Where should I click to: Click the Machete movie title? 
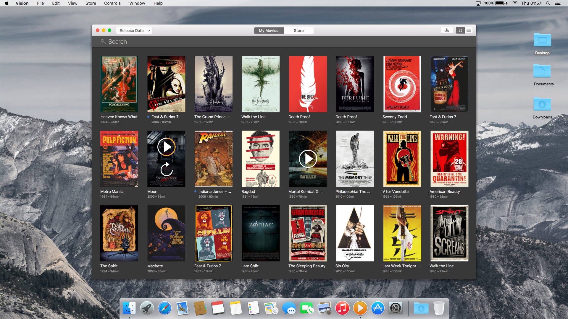155,266
